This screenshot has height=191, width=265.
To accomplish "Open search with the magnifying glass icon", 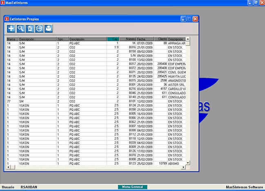I will (20, 29).
